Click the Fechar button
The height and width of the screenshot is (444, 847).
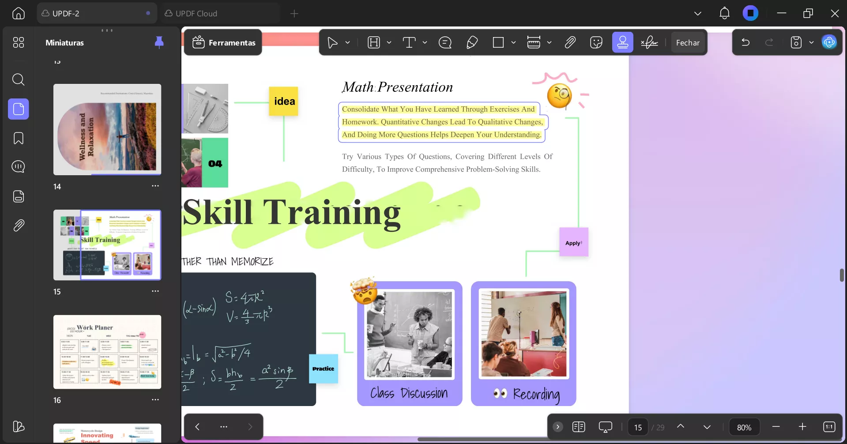(688, 42)
